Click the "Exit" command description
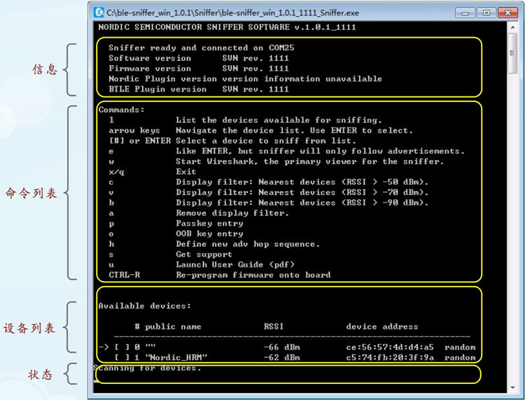The width and height of the screenshot is (525, 400). pyautogui.click(x=186, y=171)
